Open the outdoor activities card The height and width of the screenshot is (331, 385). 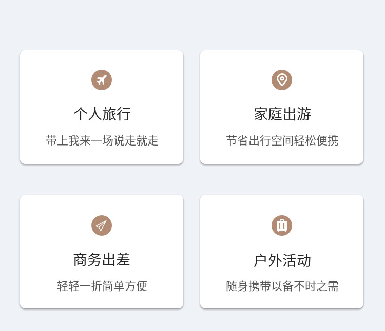click(x=282, y=252)
